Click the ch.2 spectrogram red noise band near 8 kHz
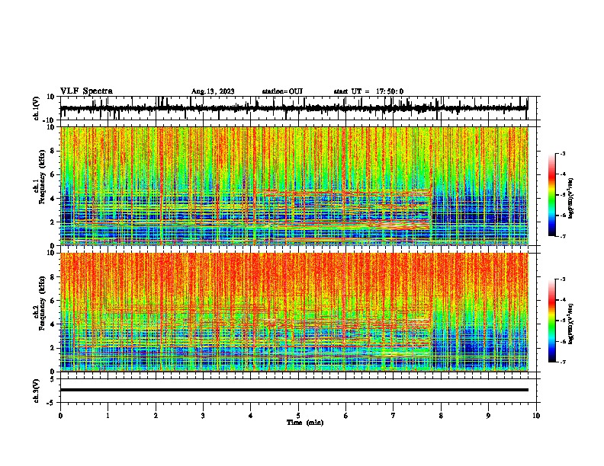This screenshot has height=466, width=604. tap(294, 276)
